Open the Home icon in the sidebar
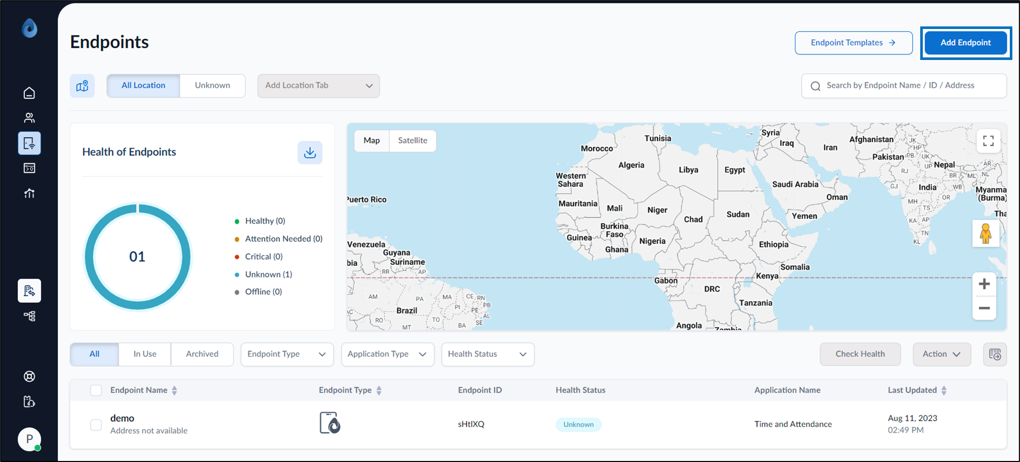The image size is (1020, 462). coord(30,93)
